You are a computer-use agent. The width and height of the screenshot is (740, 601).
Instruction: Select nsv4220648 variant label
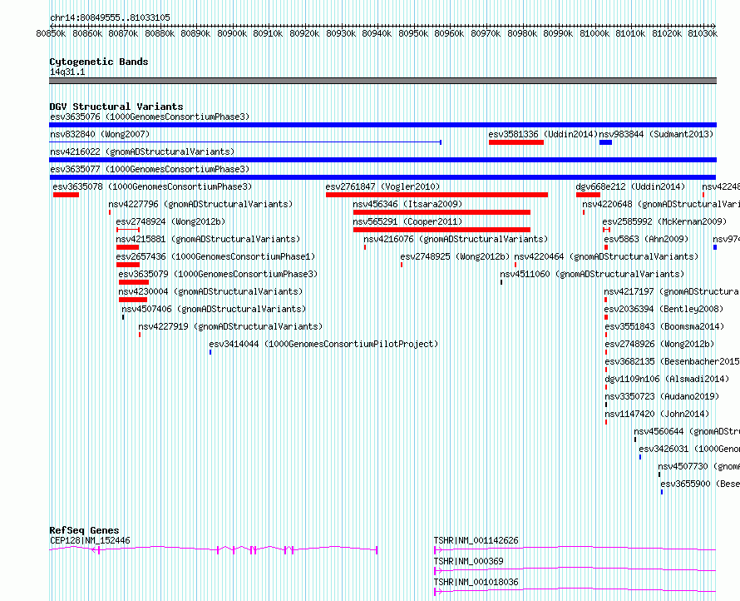(661, 204)
